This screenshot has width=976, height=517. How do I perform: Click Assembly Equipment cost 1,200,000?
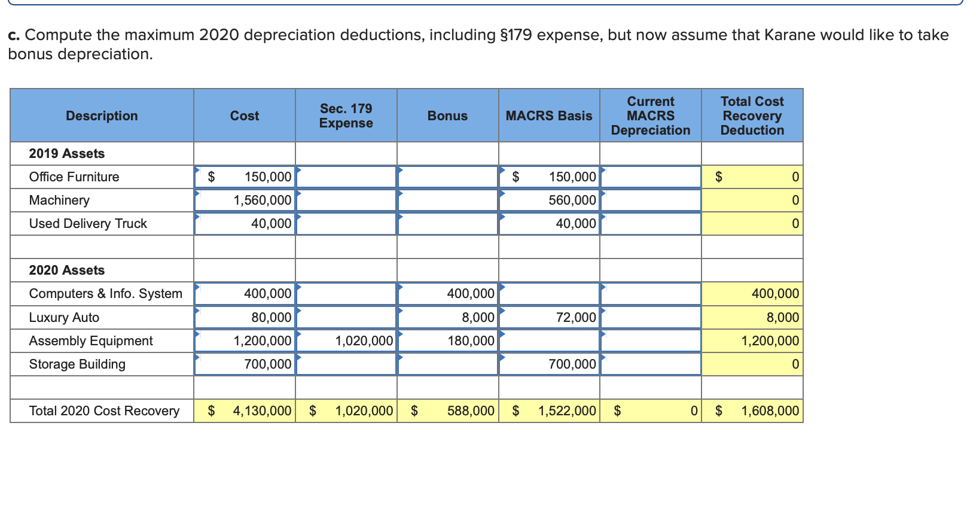coord(245,340)
